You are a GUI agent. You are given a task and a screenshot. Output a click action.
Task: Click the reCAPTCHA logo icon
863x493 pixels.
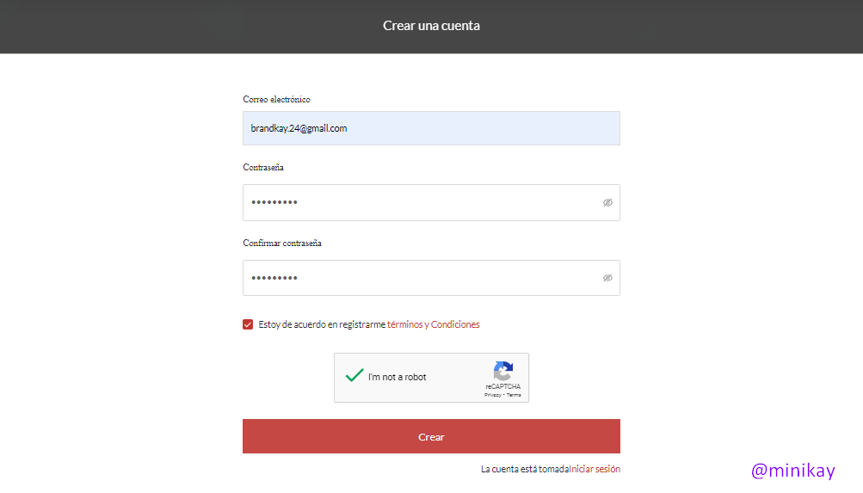click(x=503, y=371)
